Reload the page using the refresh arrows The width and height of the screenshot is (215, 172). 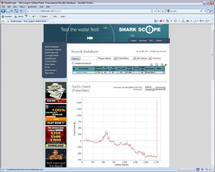[x=158, y=11]
